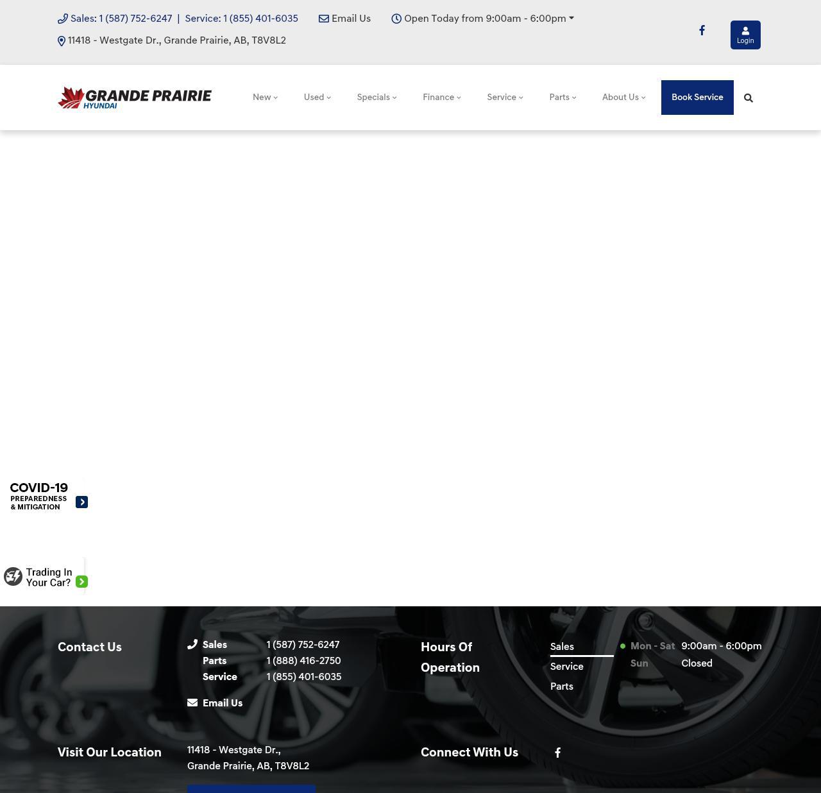Click the Email Us link in top bar

tap(345, 19)
